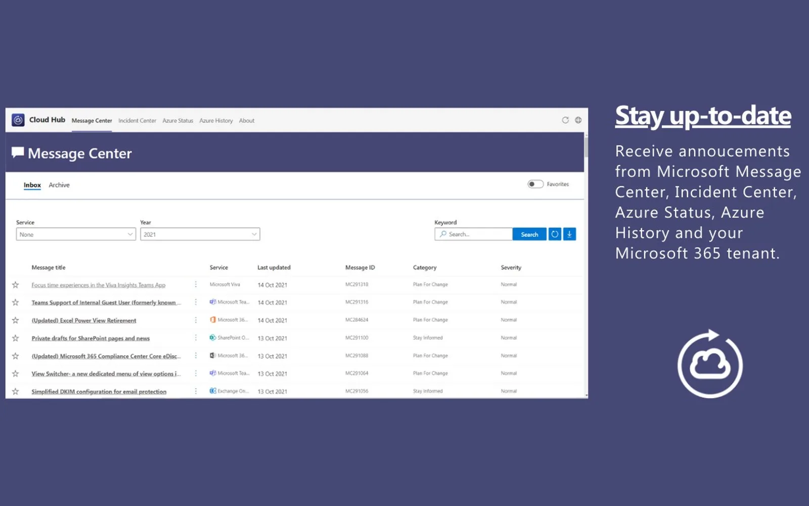Go to the Azure History tab
The width and height of the screenshot is (809, 506).
(x=216, y=120)
